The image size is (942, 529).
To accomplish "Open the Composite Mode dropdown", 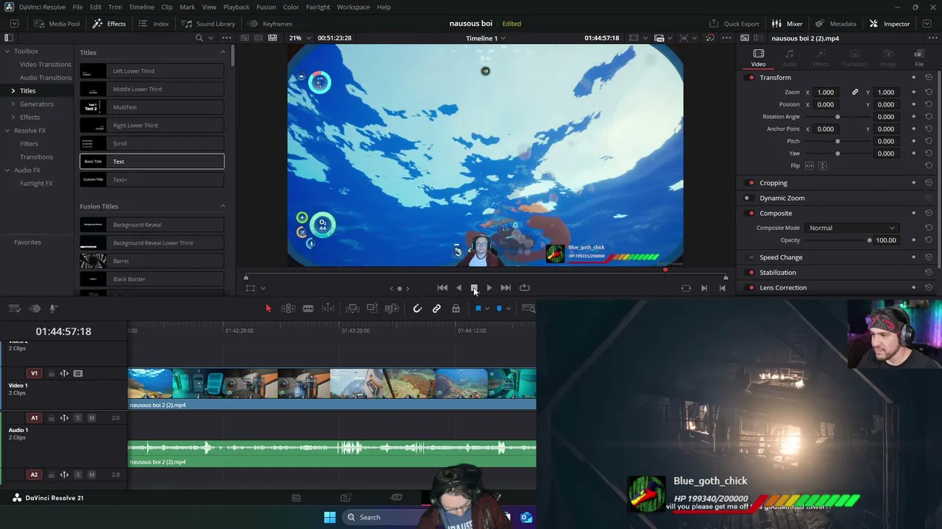I will pos(851,228).
